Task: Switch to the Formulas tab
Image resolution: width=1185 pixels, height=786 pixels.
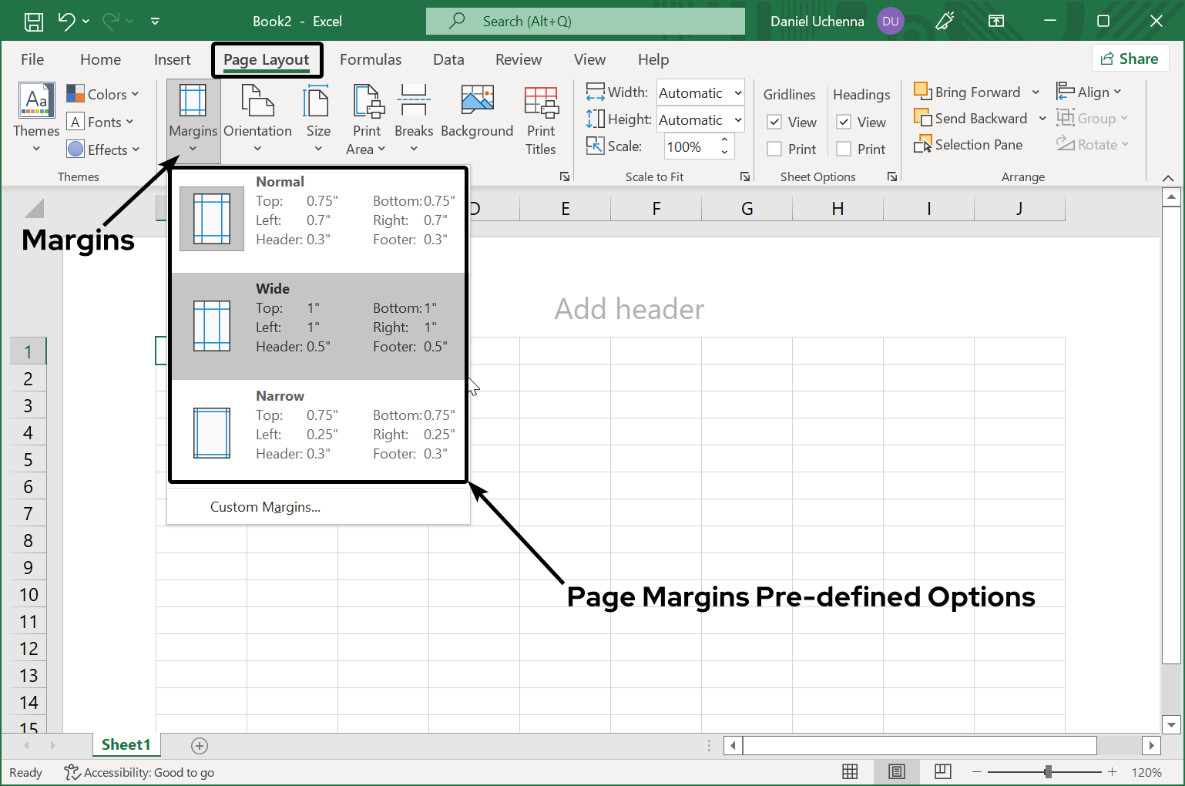Action: point(371,59)
